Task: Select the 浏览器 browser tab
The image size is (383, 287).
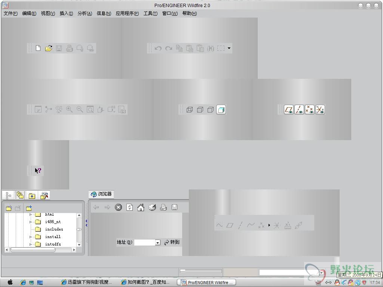Action: (101, 194)
